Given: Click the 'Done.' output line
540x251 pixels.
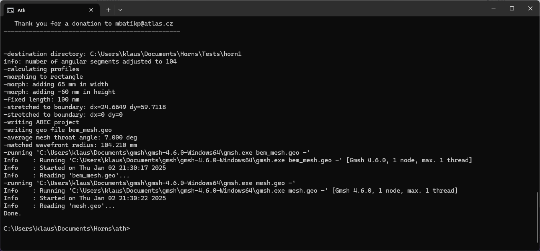Looking at the screenshot, I should point(12,213).
